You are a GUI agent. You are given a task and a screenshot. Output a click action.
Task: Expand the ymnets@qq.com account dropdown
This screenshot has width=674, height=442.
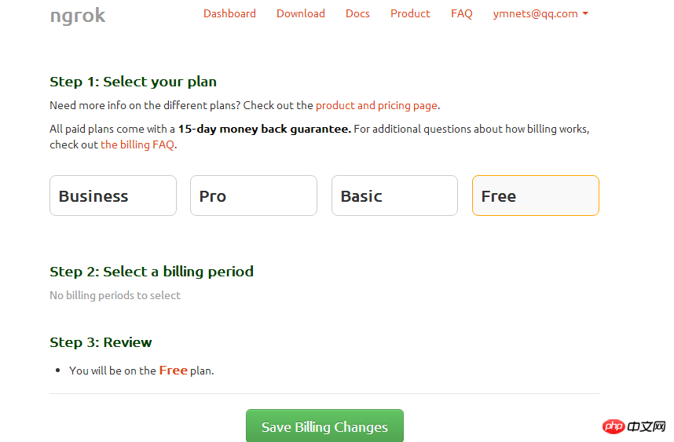click(540, 14)
